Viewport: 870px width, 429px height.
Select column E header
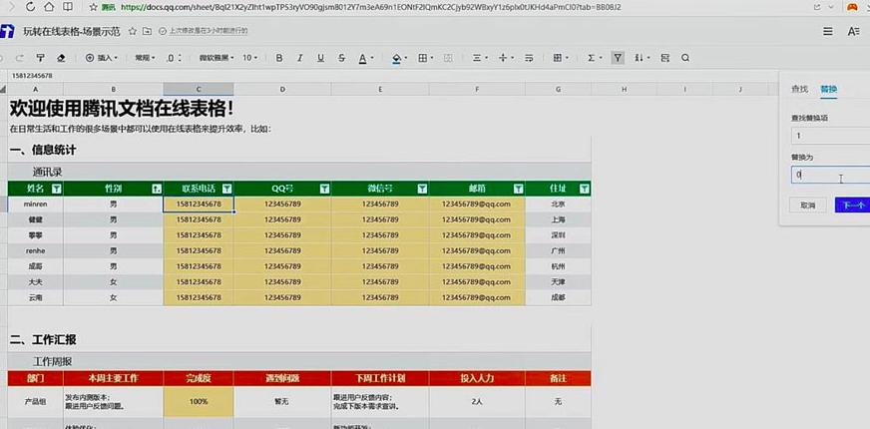pyautogui.click(x=380, y=89)
